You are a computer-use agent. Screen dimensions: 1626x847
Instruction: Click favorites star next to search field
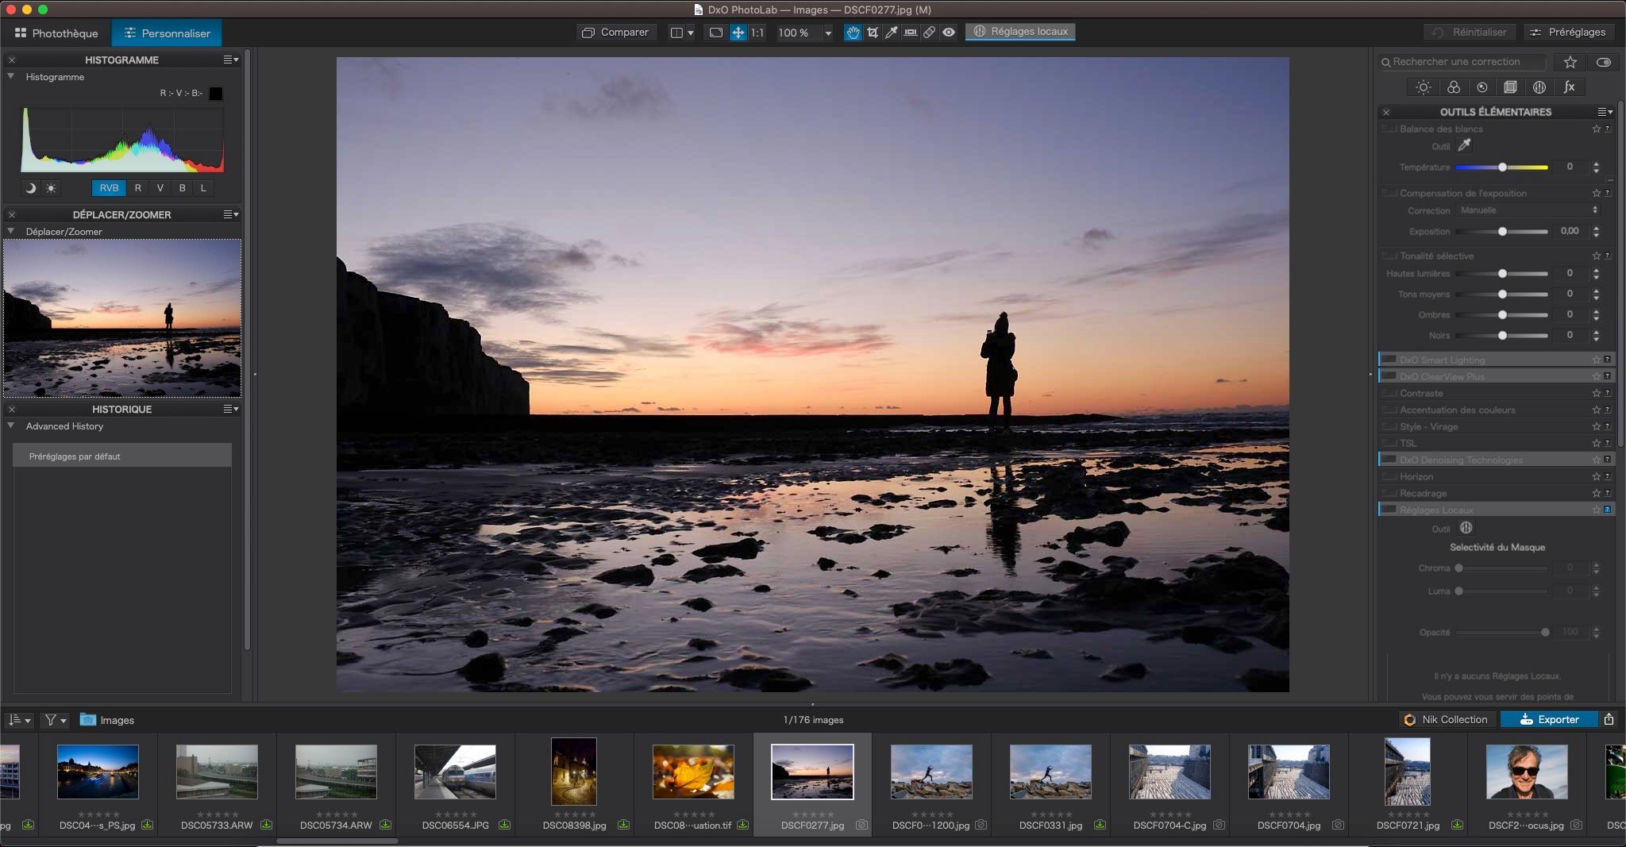click(1570, 62)
